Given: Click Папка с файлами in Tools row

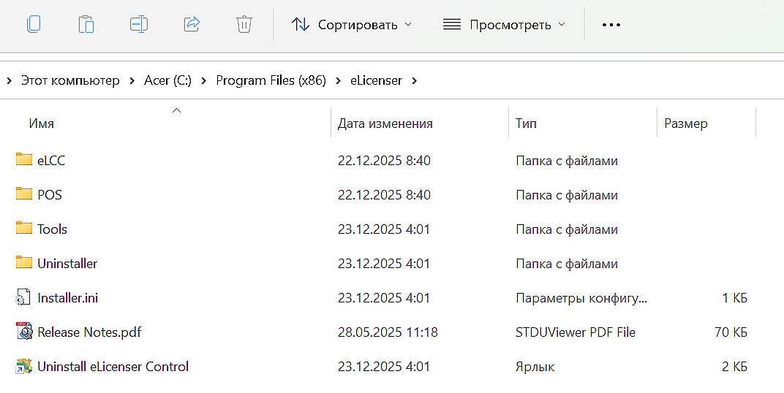Looking at the screenshot, I should tap(567, 229).
